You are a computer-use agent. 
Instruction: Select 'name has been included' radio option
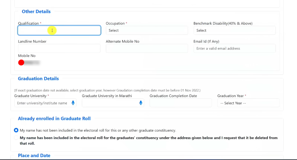pos(16,138)
